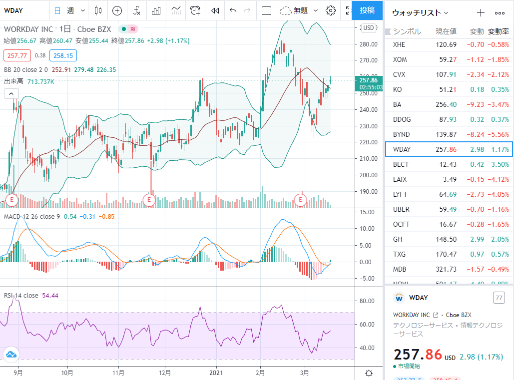
Task: Open chart settings gear icon
Action: [331, 11]
